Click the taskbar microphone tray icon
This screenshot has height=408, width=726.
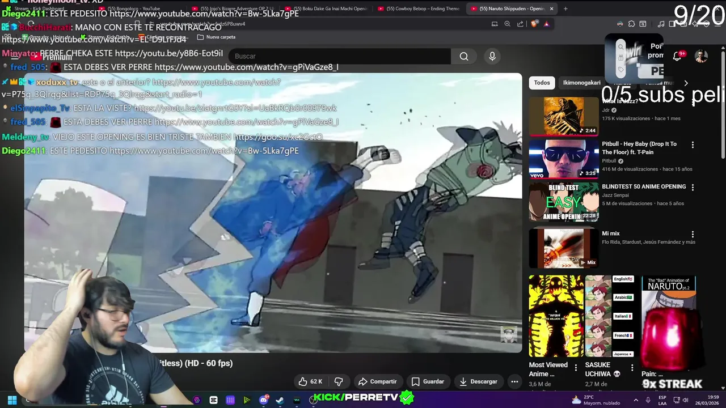tap(648, 400)
